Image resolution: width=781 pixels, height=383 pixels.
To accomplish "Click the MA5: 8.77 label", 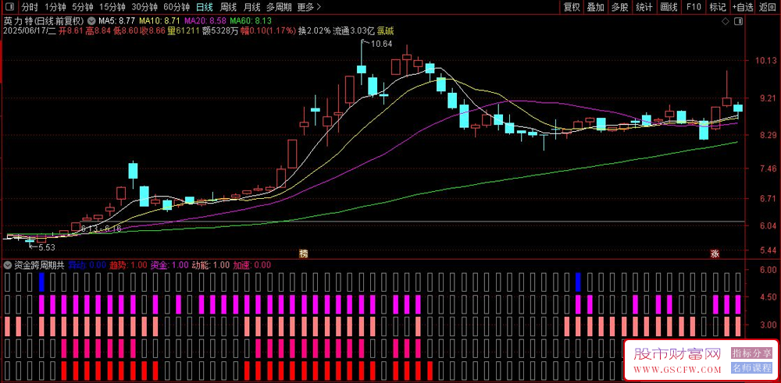I will pos(116,21).
